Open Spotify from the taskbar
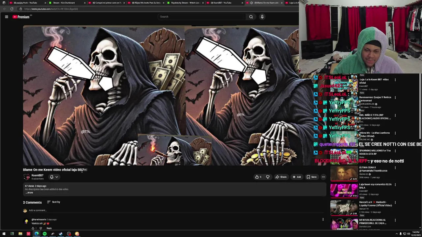 (x=45, y=234)
